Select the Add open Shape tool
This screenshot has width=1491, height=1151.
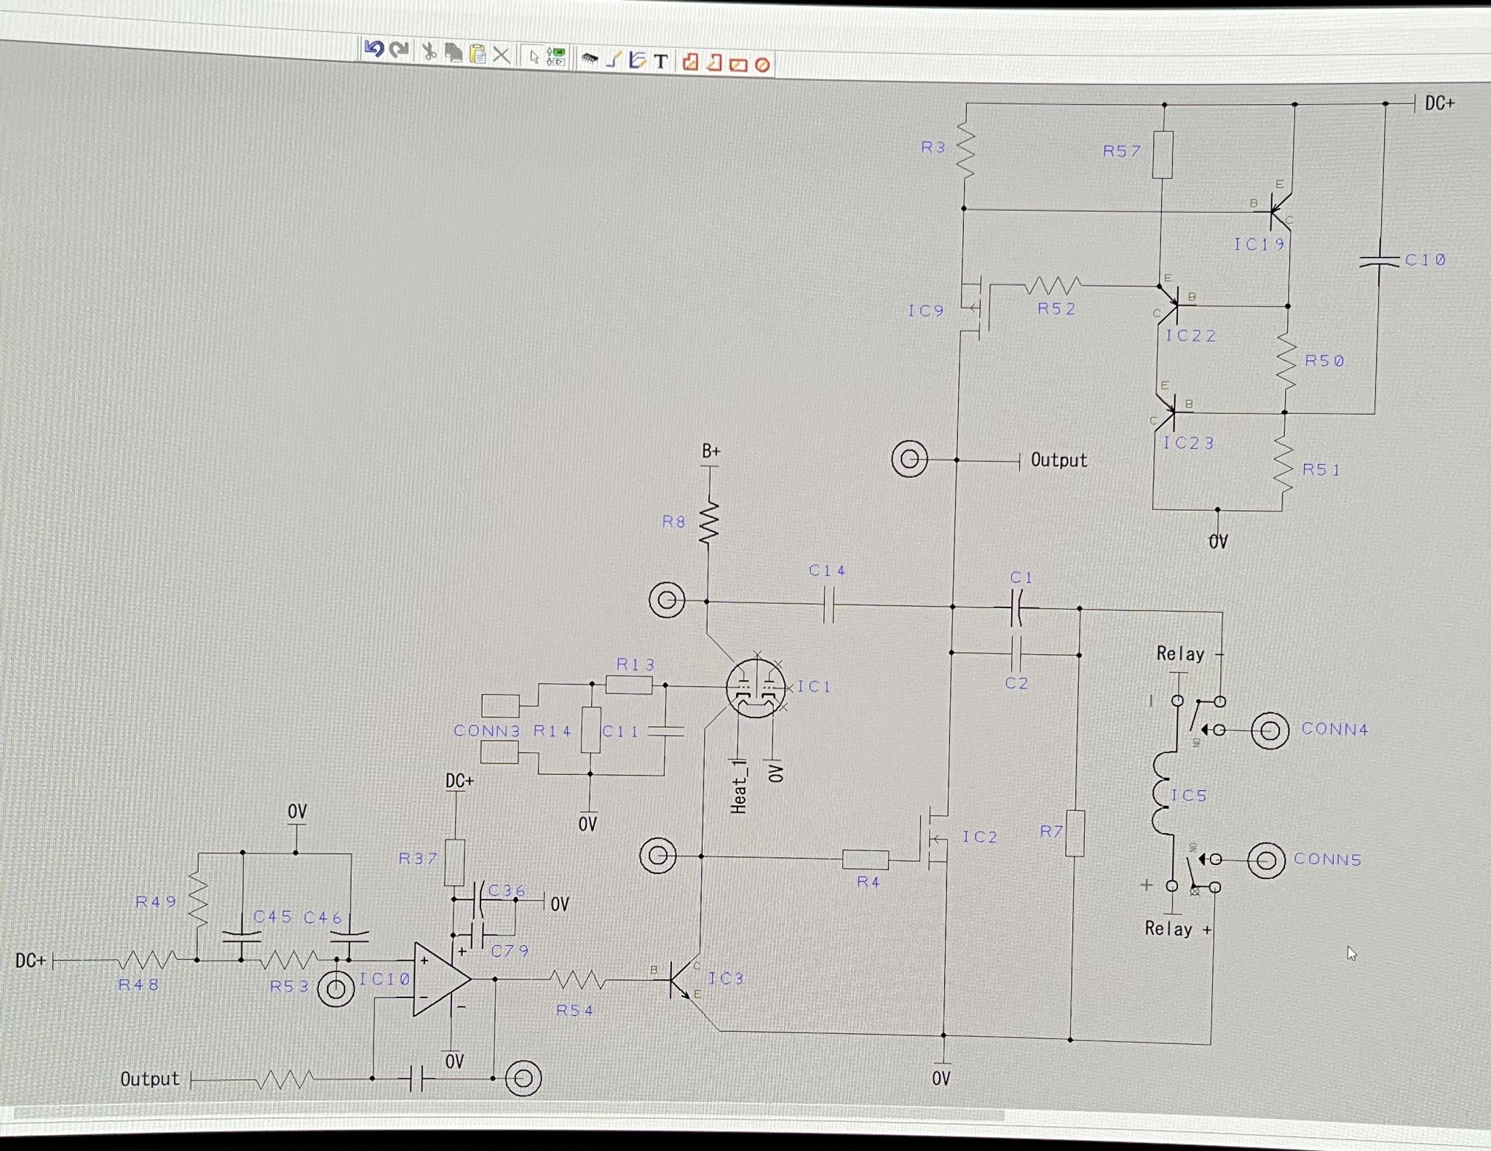coord(714,63)
